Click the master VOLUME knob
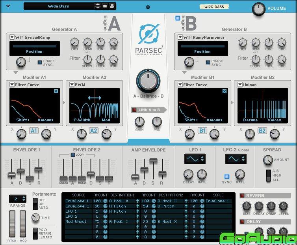The image size is (297, 245). [x=258, y=9]
